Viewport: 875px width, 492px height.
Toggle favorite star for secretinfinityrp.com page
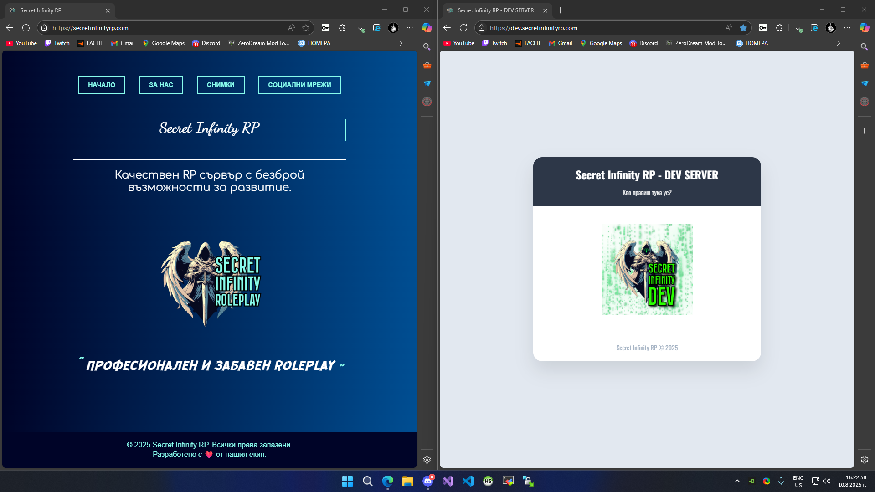coord(306,28)
